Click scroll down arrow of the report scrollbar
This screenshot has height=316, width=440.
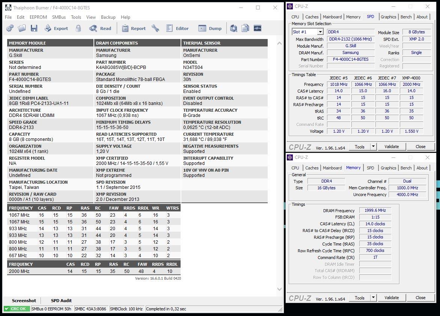coord(279,289)
